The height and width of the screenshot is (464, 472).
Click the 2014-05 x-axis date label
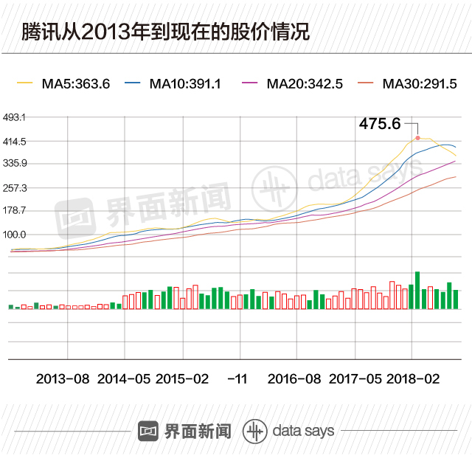124,378
